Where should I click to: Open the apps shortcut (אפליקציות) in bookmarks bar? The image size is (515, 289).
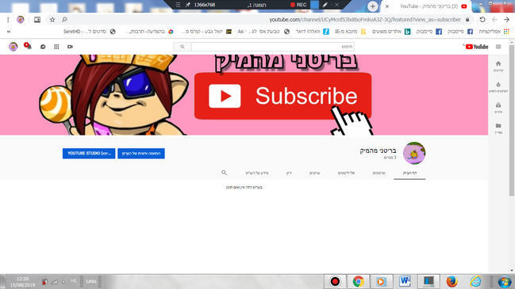[494, 32]
